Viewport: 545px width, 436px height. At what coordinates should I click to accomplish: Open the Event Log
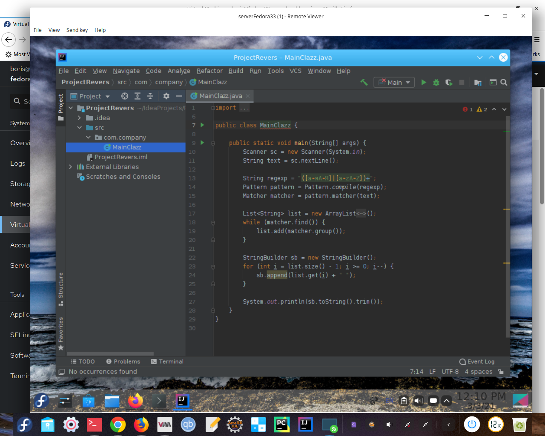(x=476, y=361)
